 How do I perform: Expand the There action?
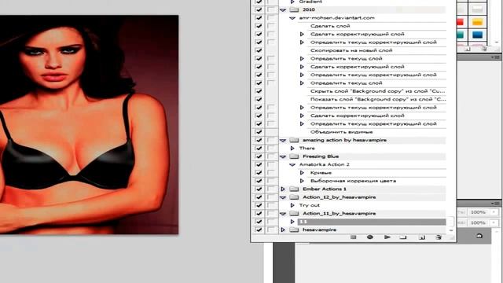click(292, 149)
